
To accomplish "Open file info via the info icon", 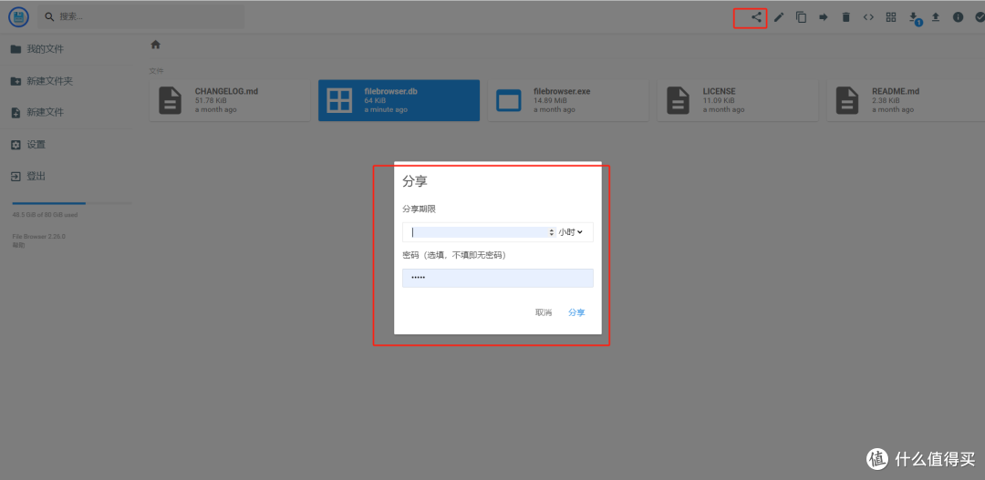I will tap(958, 17).
